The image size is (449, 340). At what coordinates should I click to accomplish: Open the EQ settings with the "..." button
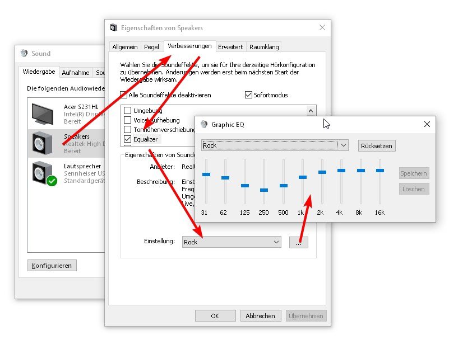299,241
